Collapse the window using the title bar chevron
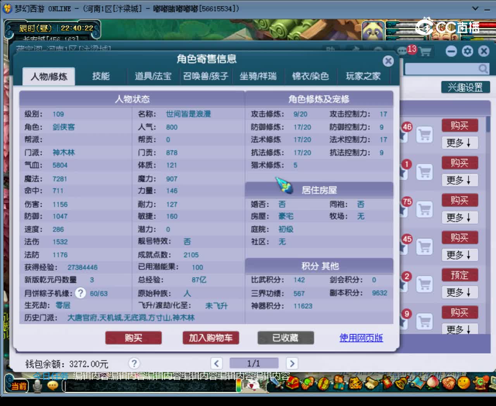The image size is (496, 406). pyautogui.click(x=475, y=9)
